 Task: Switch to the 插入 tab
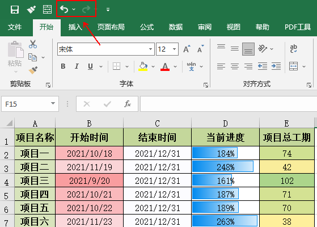(75, 27)
